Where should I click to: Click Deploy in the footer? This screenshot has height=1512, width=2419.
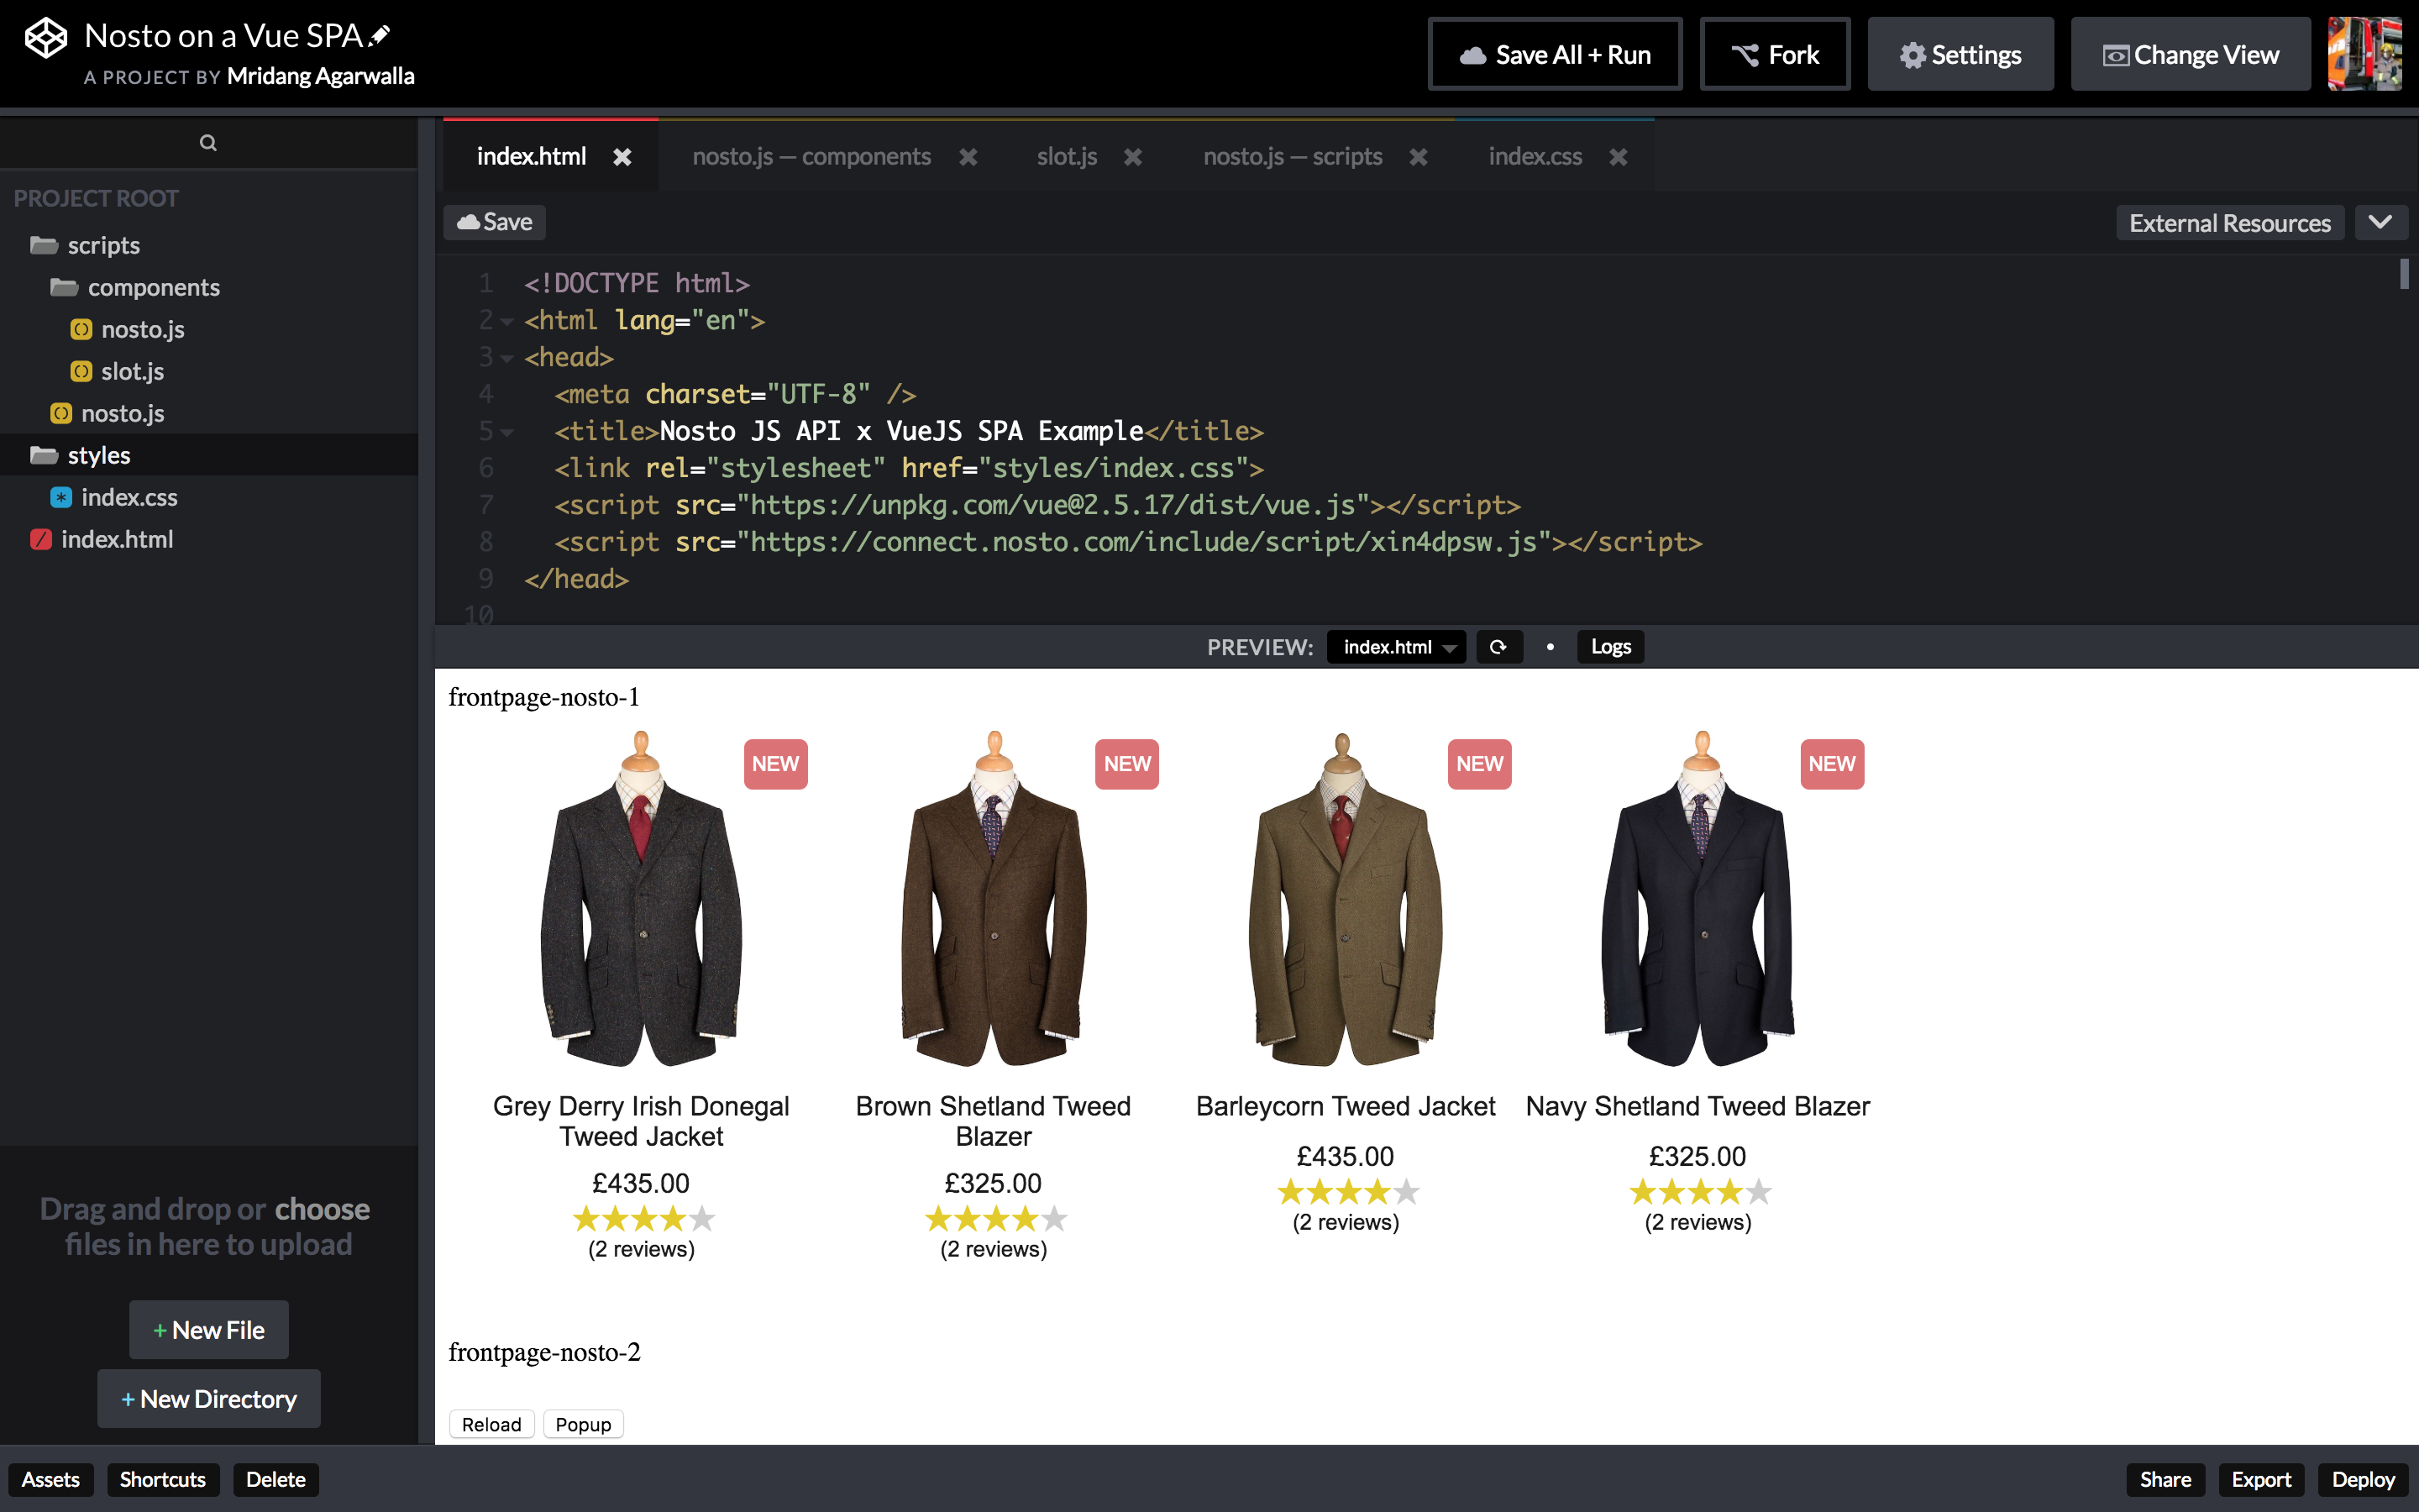click(2363, 1479)
